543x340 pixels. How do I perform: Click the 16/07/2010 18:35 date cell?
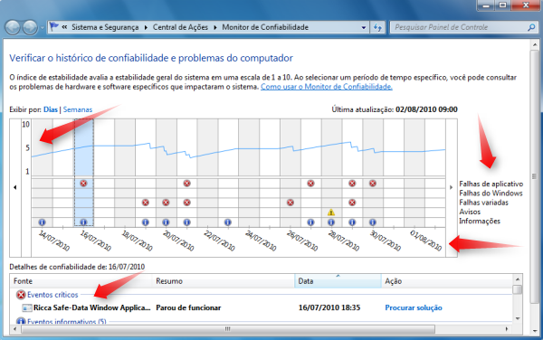(329, 307)
